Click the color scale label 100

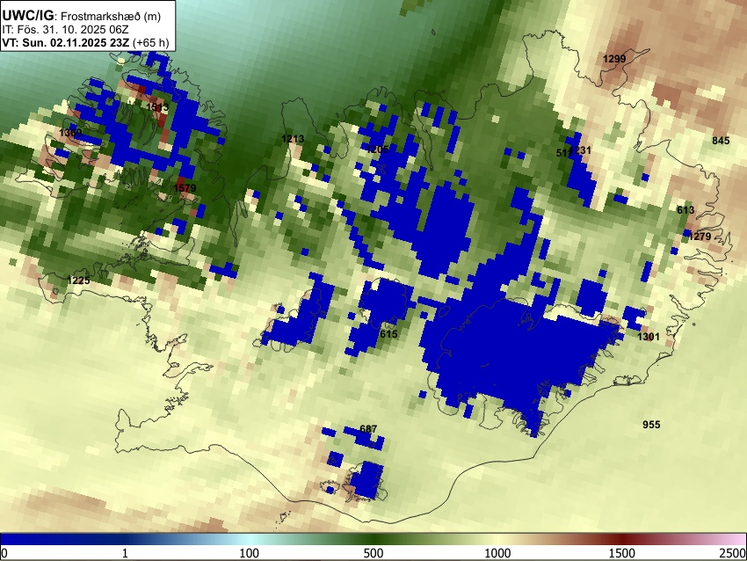click(x=249, y=553)
